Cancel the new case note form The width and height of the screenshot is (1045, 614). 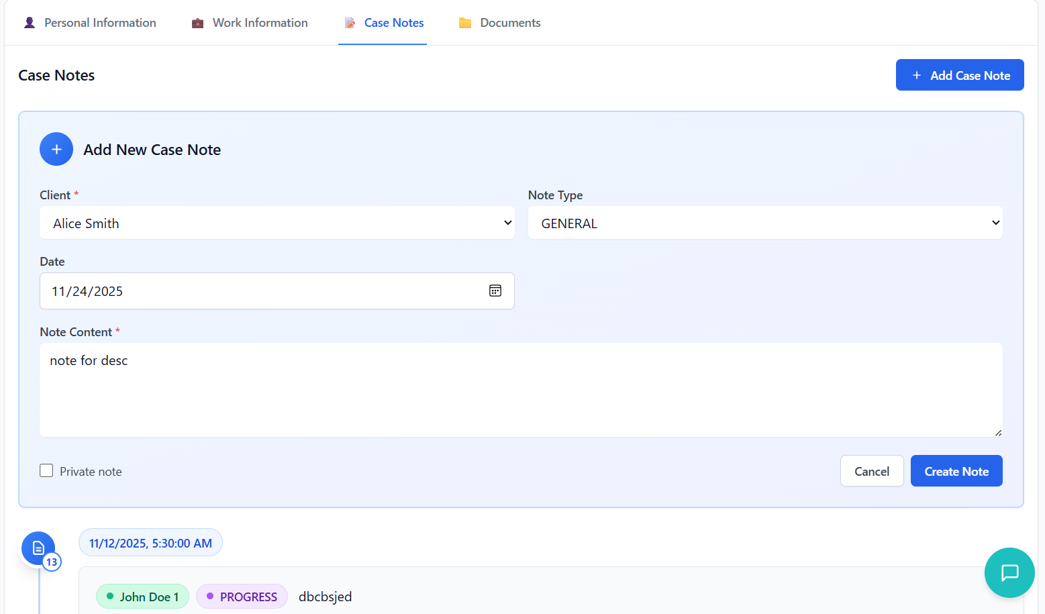coord(871,471)
